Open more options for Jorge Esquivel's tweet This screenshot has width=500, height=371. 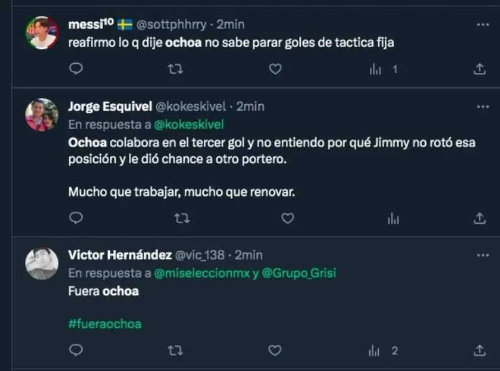click(x=482, y=106)
